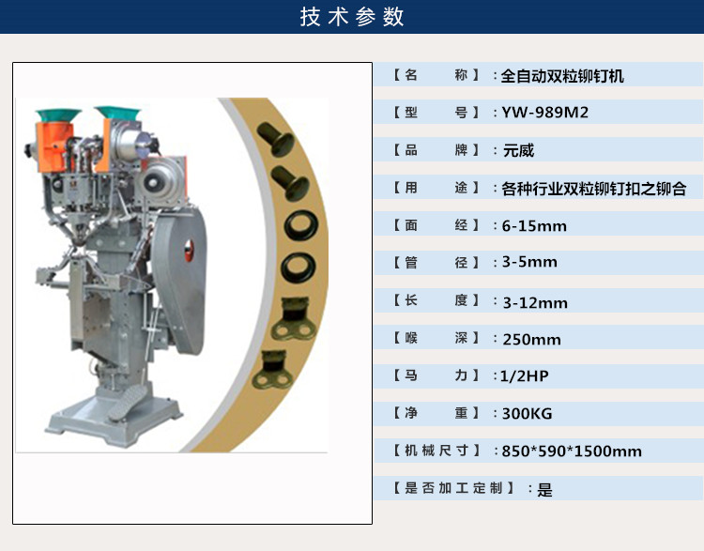
Task: Click the 是否加工定制 value 是
Action: [544, 489]
